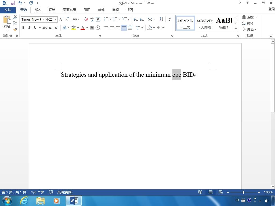275x206 pixels.
Task: Shrink the font size with small A
Action: tap(67, 19)
